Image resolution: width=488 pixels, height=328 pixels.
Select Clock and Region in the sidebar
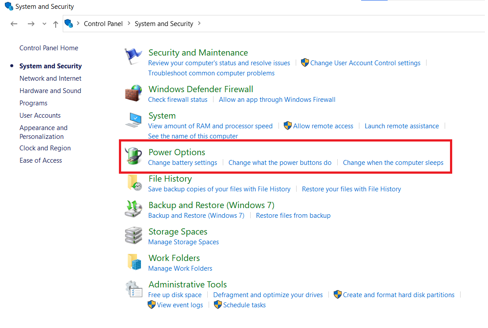click(45, 148)
